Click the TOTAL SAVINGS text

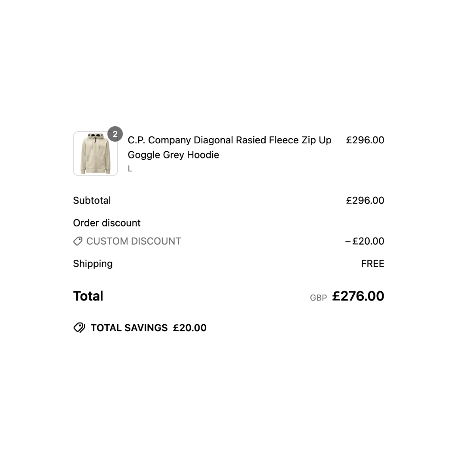coord(129,328)
